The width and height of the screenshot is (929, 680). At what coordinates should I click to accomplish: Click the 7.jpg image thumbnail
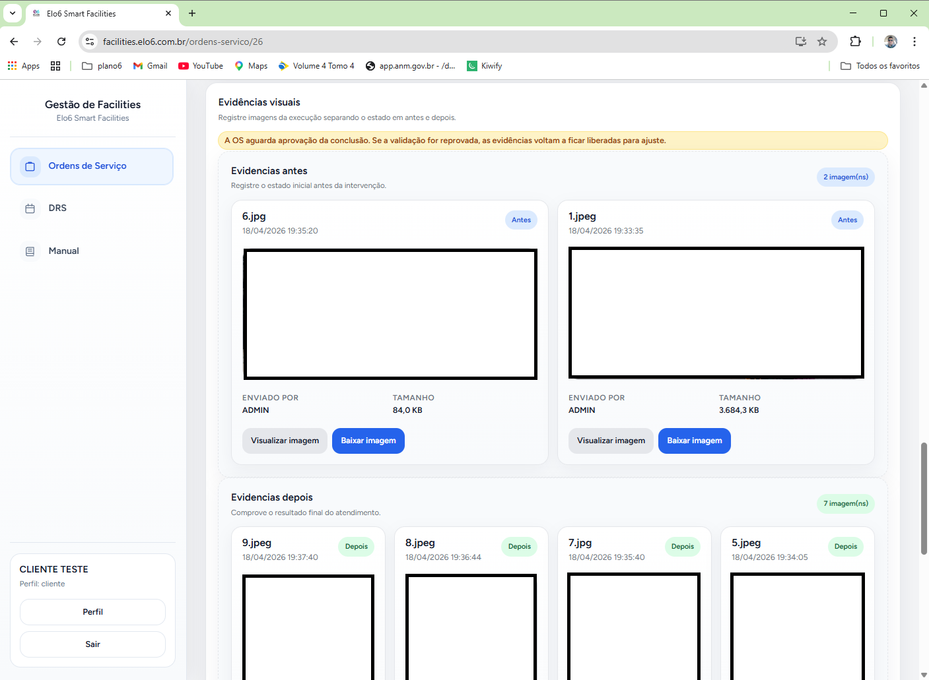pos(634,627)
